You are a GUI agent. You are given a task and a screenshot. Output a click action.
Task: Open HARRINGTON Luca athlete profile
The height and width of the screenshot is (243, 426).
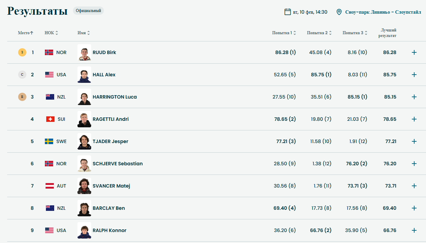114,97
